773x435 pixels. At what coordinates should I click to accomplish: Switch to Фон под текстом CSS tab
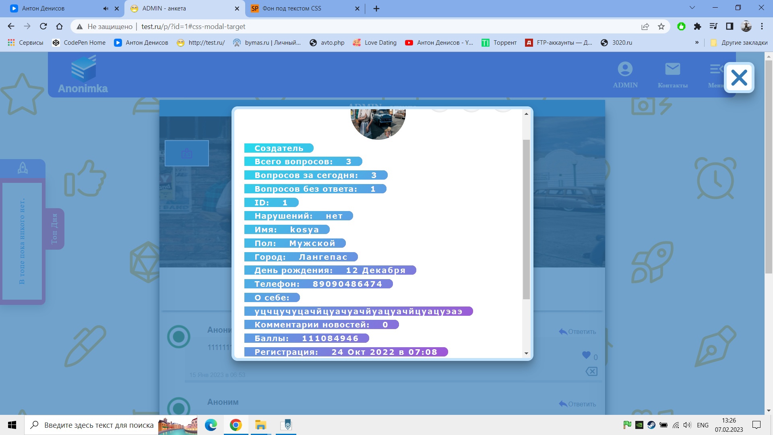pos(292,8)
